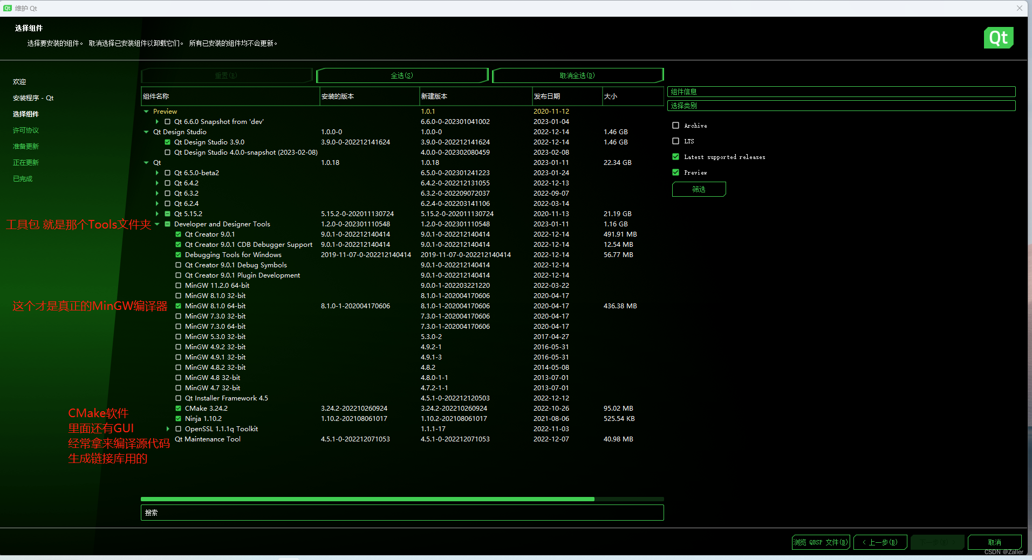Image resolution: width=1032 pixels, height=560 pixels.
Task: Uncheck Qt Creator 9.0.1 CDB Debugger Support
Action: click(178, 245)
